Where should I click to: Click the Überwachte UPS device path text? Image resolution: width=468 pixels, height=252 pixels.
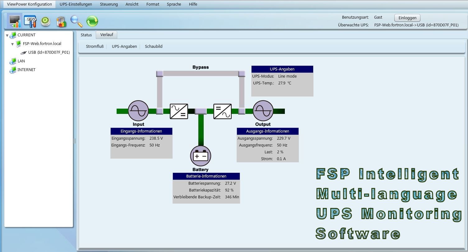(x=416, y=25)
